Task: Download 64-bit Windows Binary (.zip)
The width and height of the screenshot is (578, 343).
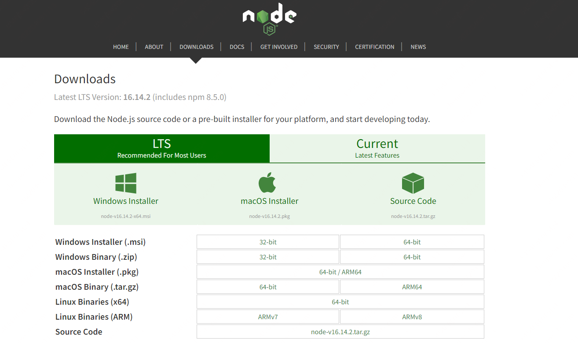Action: tap(412, 257)
